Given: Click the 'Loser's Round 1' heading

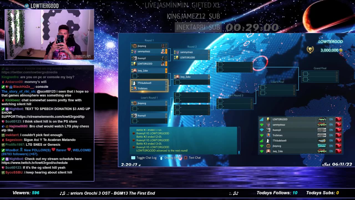Looking at the screenshot, I should coord(149,98).
